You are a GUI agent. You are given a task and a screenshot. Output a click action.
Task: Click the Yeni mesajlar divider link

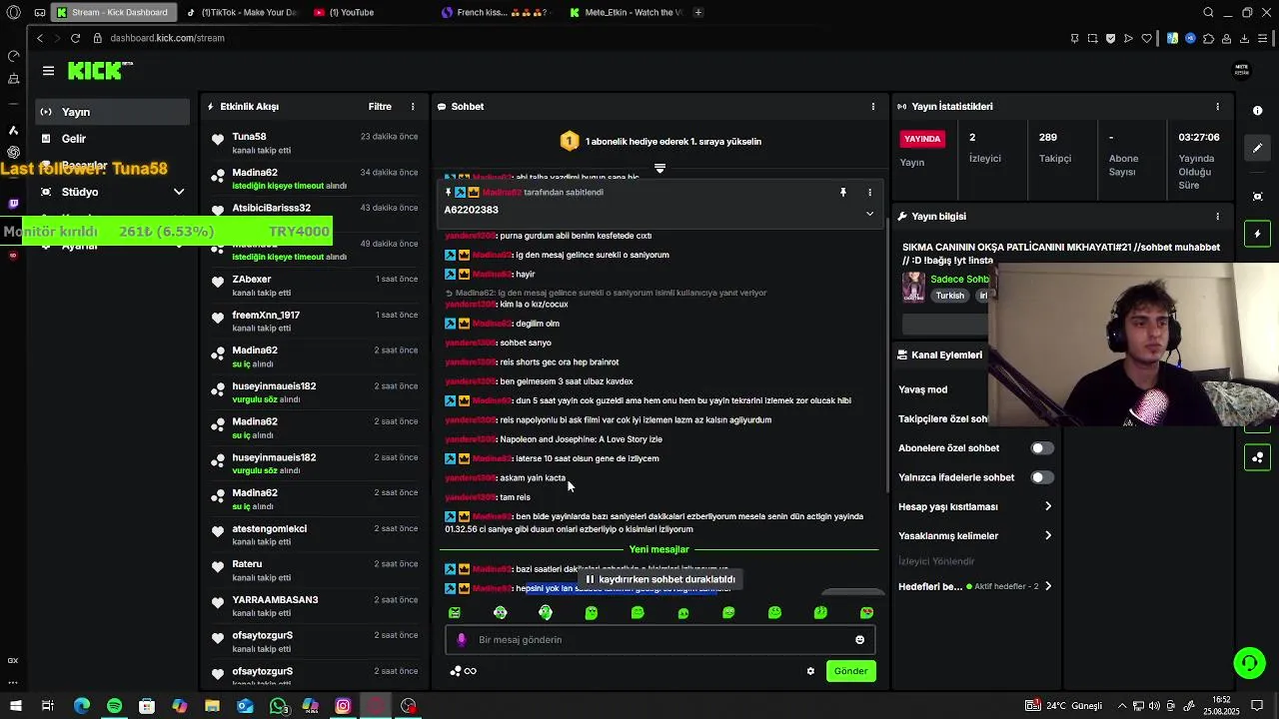coord(659,549)
